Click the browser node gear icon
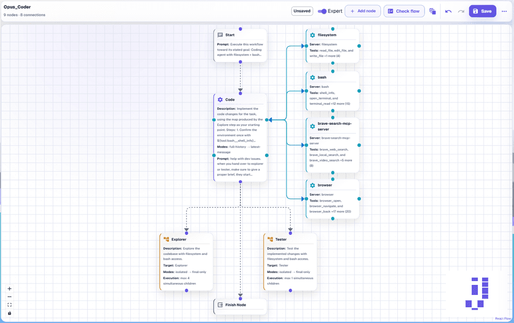514x323 pixels. [312, 185]
